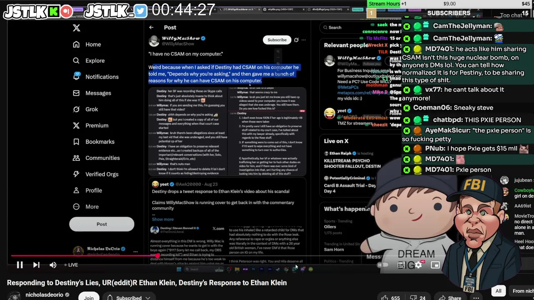Expand quoted tweet with Show more
Viewport: 534px width, 300px height.
(x=163, y=220)
